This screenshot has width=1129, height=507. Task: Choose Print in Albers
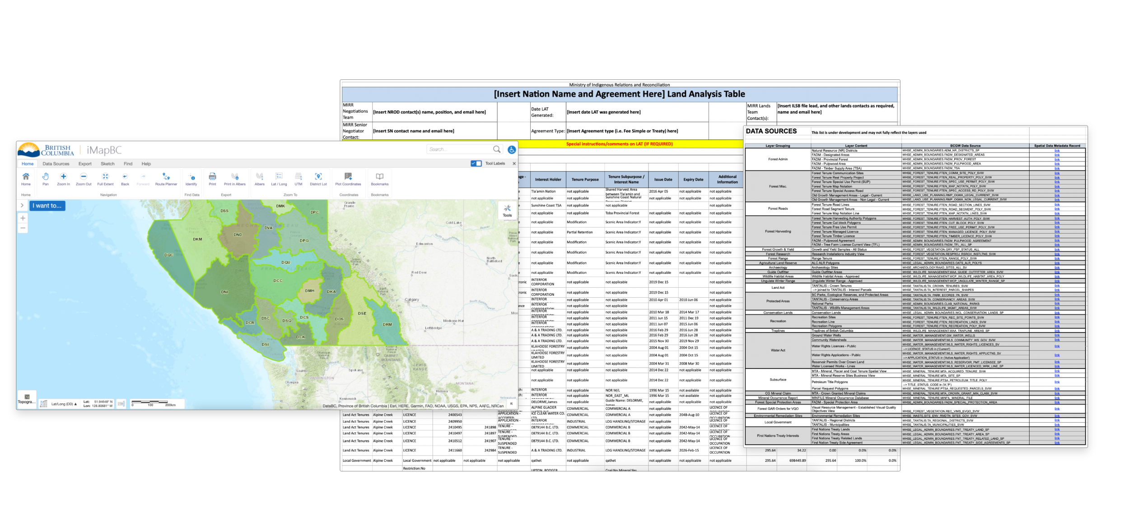[x=235, y=179]
